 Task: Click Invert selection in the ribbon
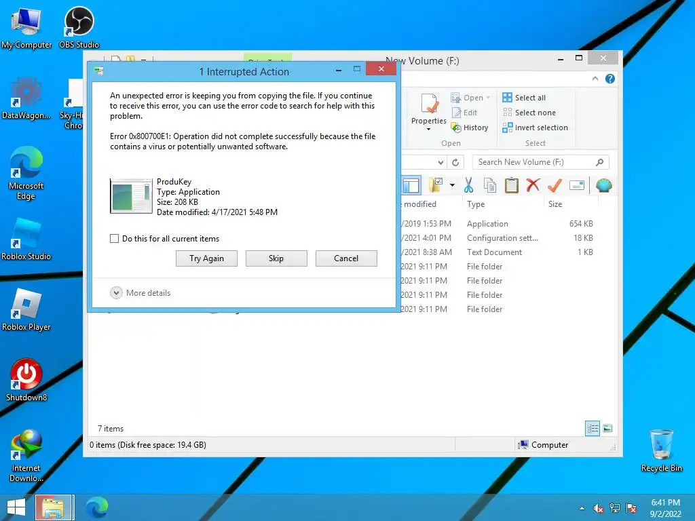536,128
